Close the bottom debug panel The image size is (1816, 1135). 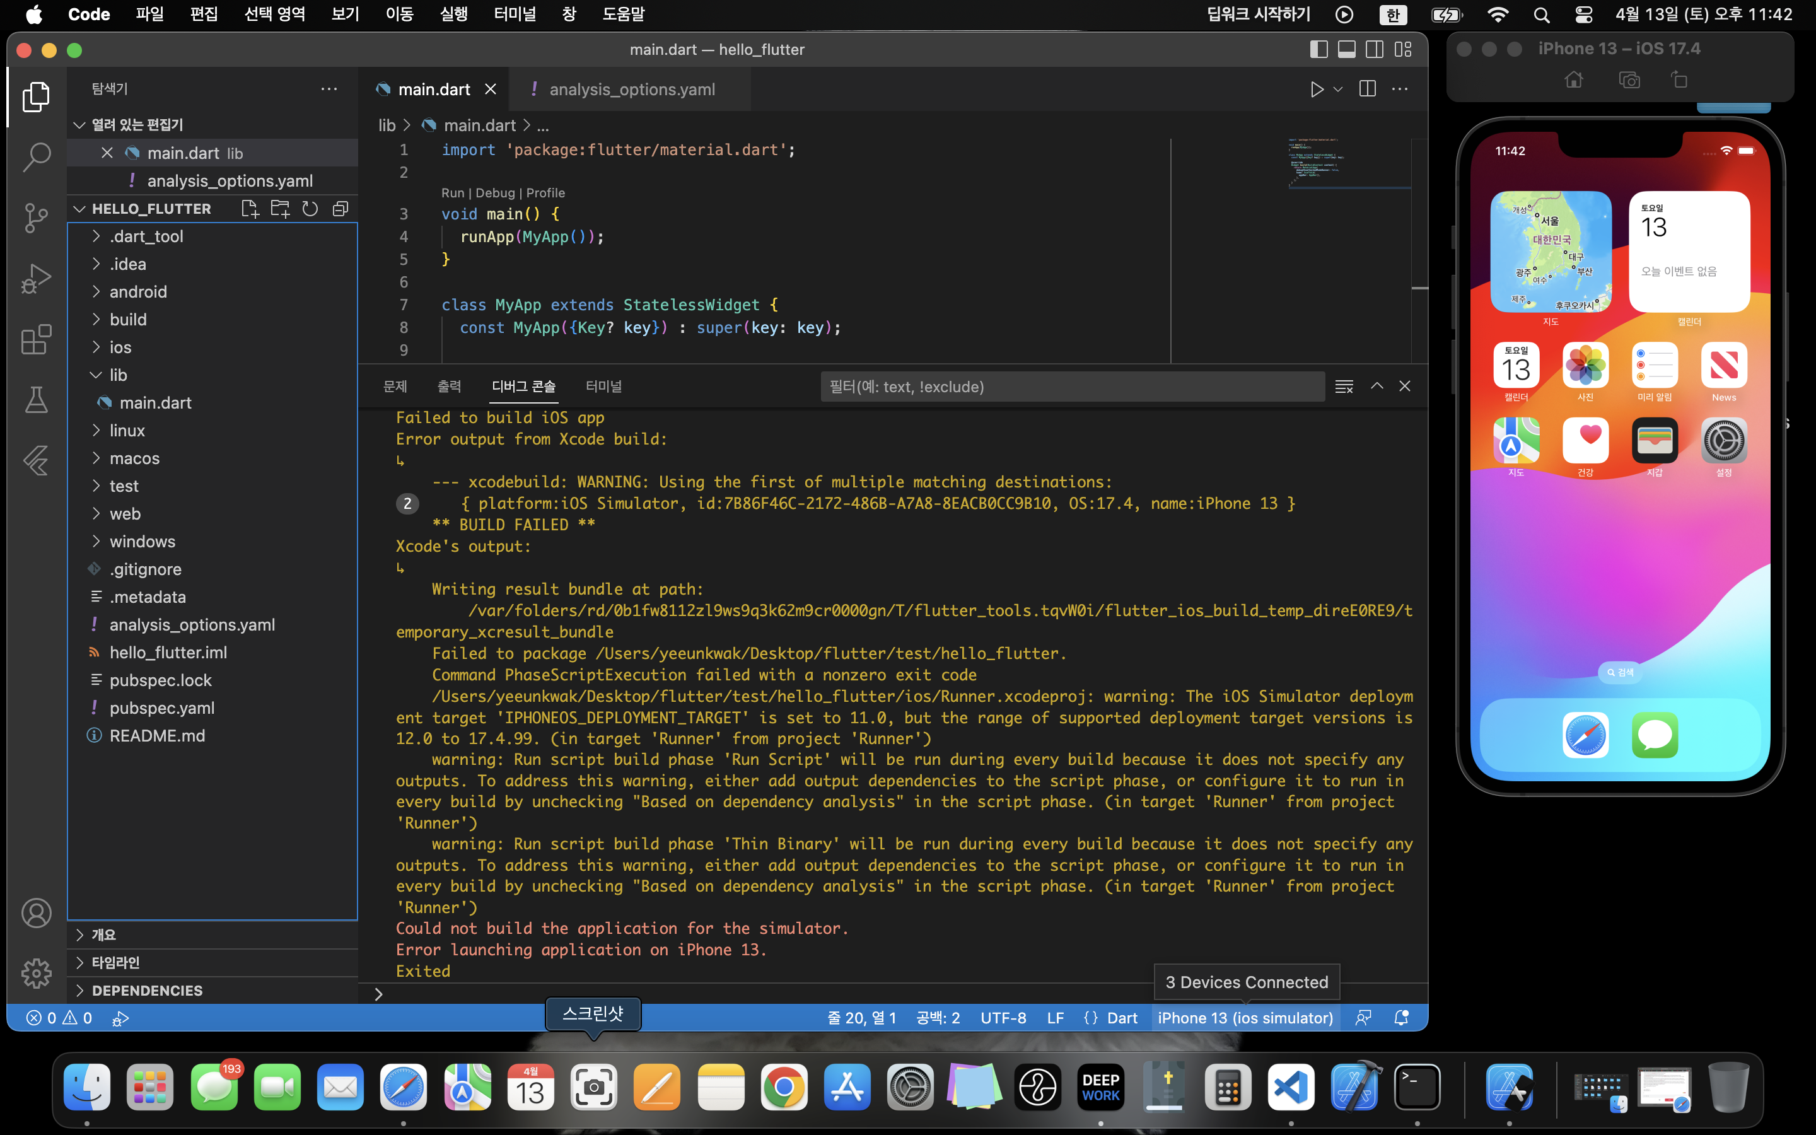click(x=1405, y=386)
